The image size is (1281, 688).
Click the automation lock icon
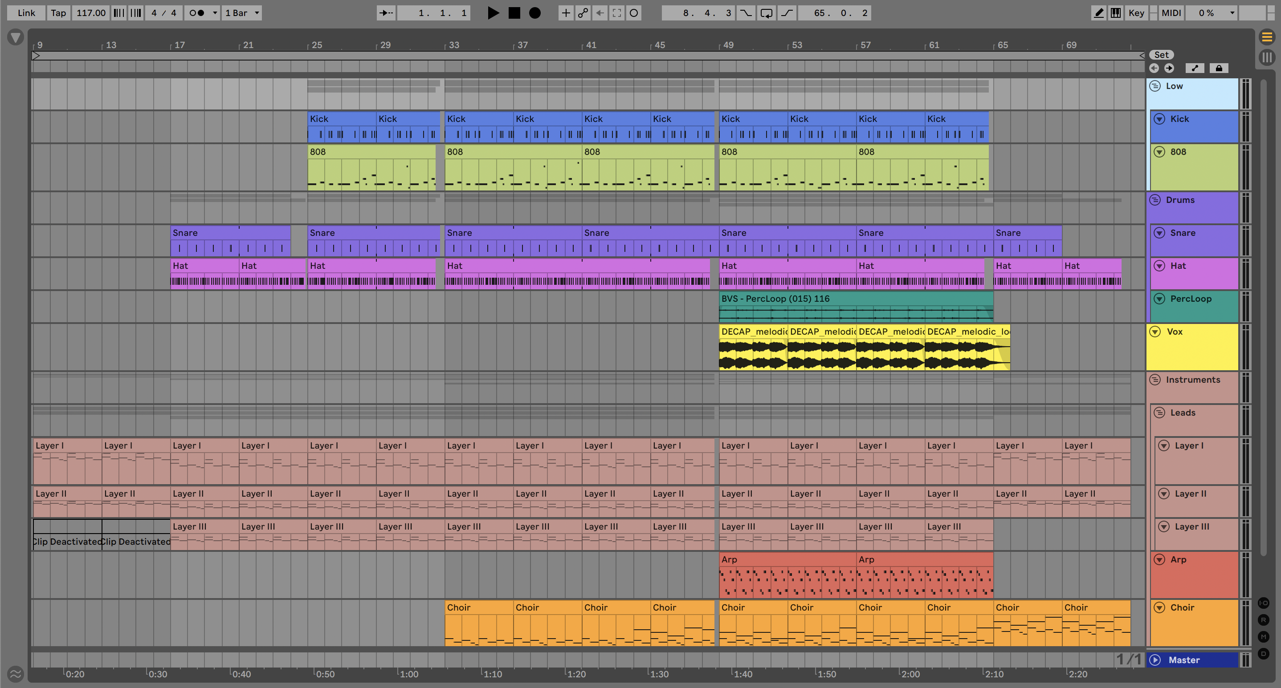1219,68
